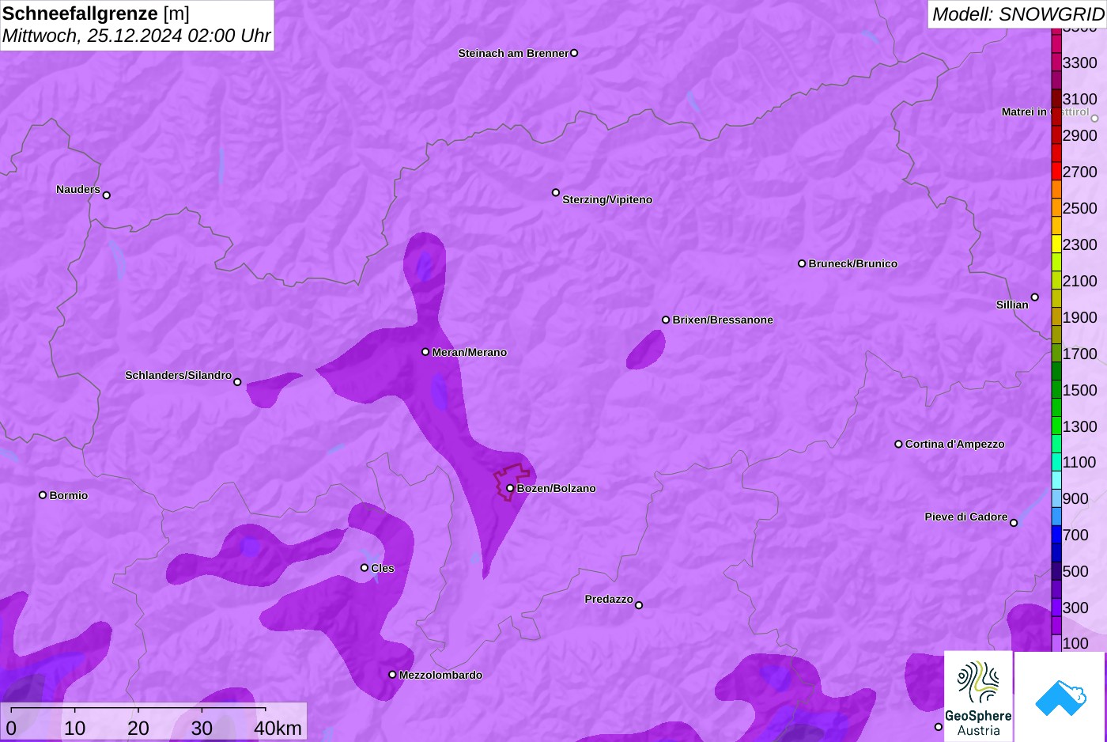Click the Steinach am Brenner marker dot
1107x742 pixels.
574,53
